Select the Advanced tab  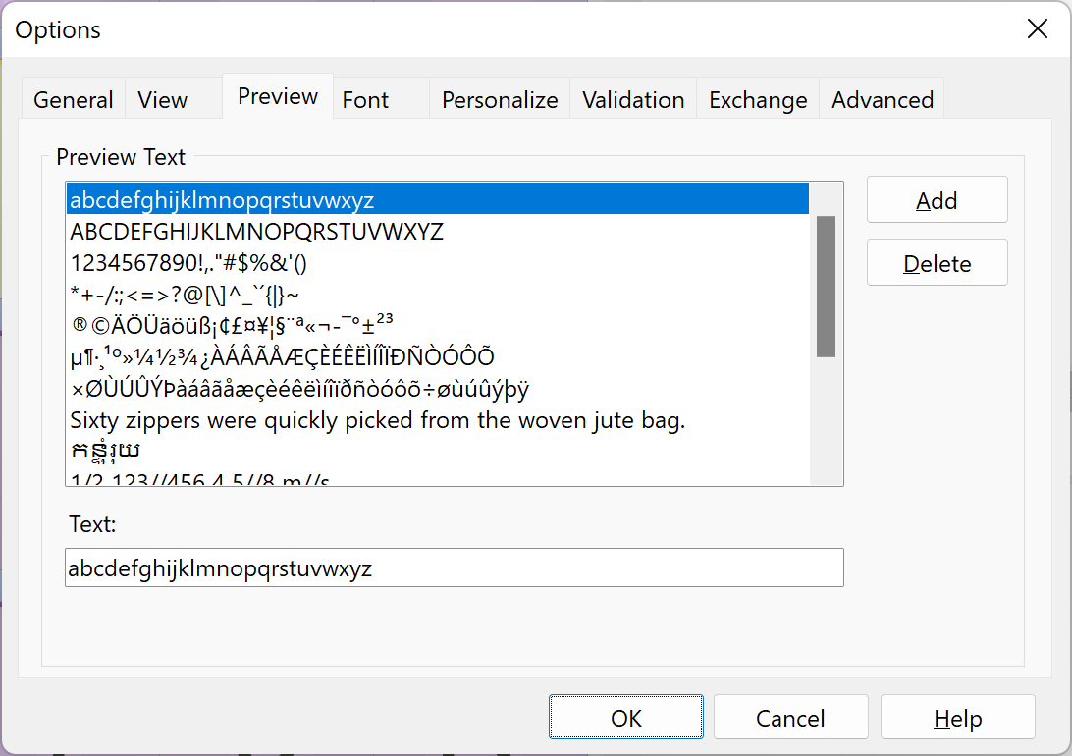[883, 100]
